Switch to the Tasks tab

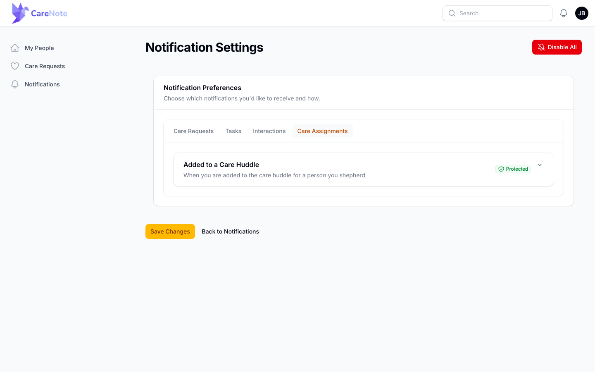tap(233, 131)
